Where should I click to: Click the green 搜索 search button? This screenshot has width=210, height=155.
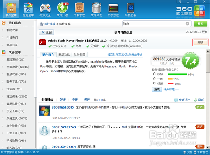200,24
